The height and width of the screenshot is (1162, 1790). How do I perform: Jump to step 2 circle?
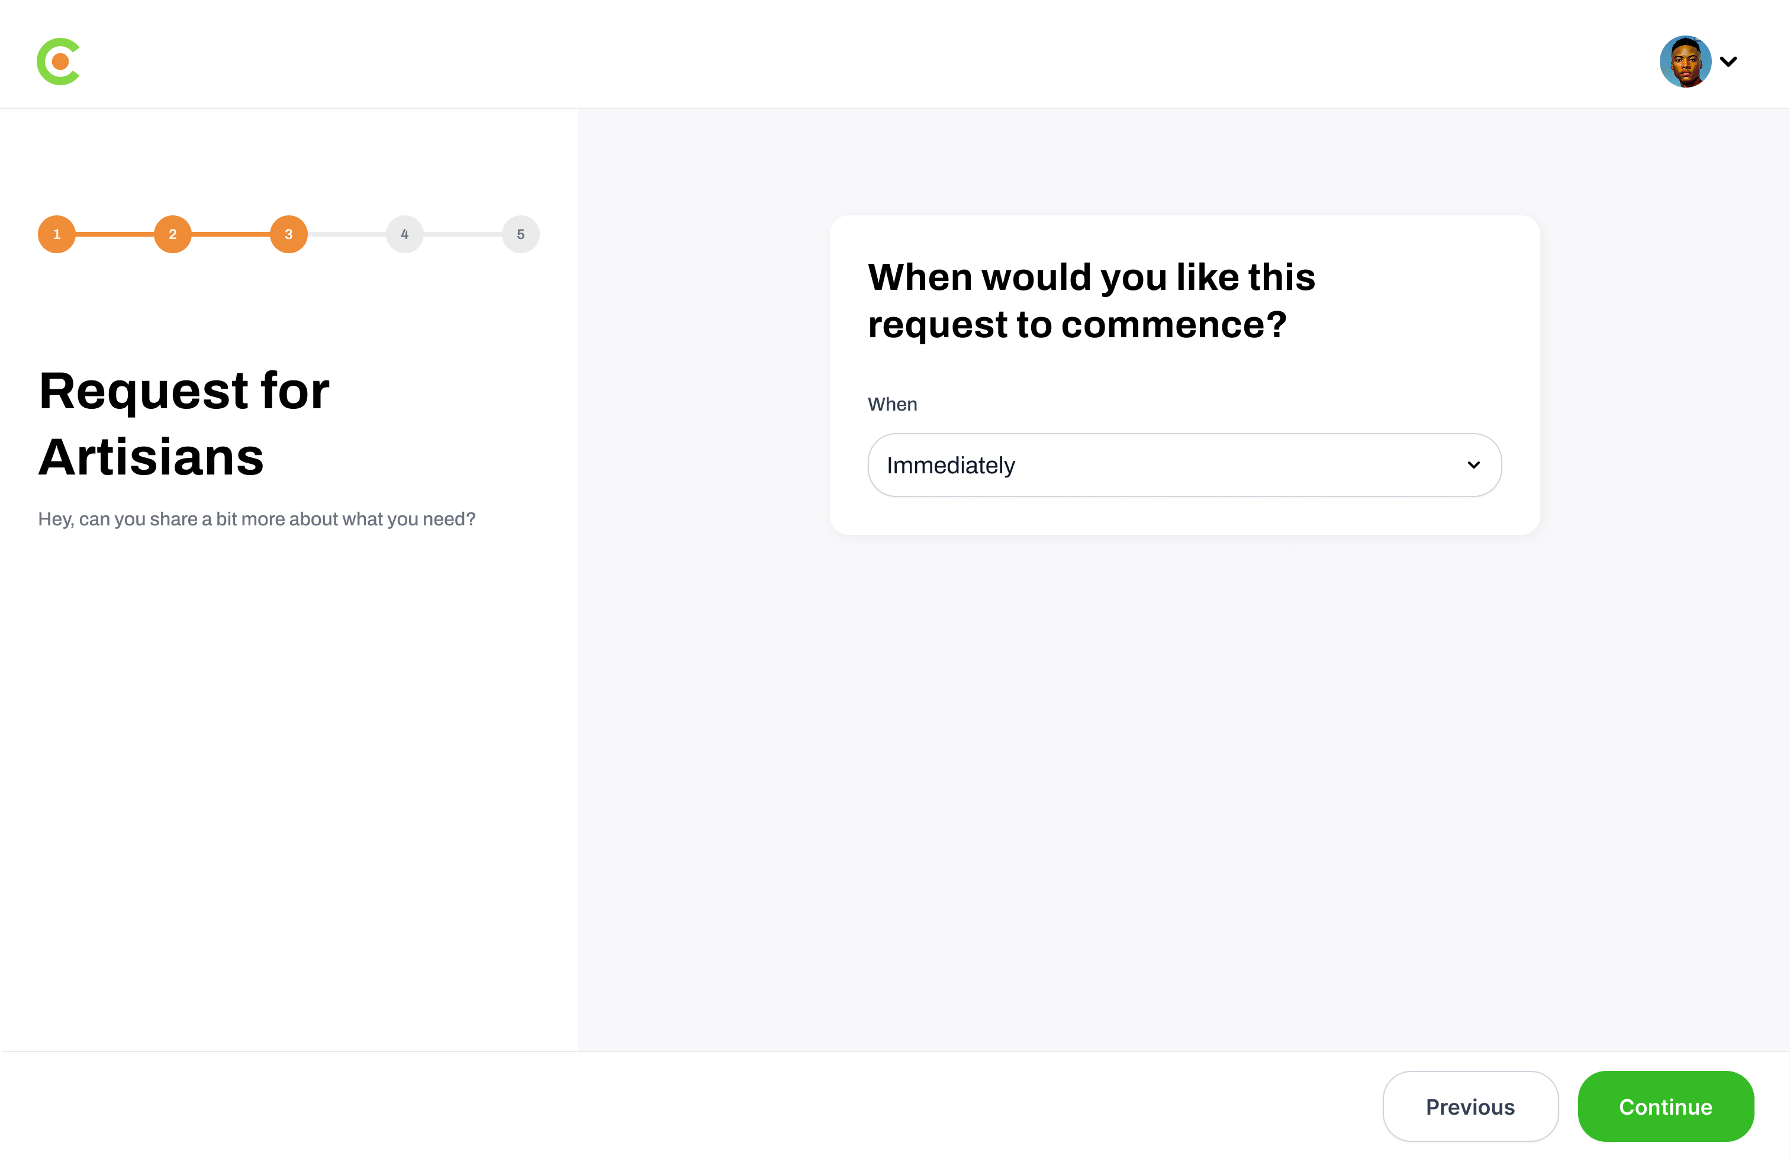point(172,234)
